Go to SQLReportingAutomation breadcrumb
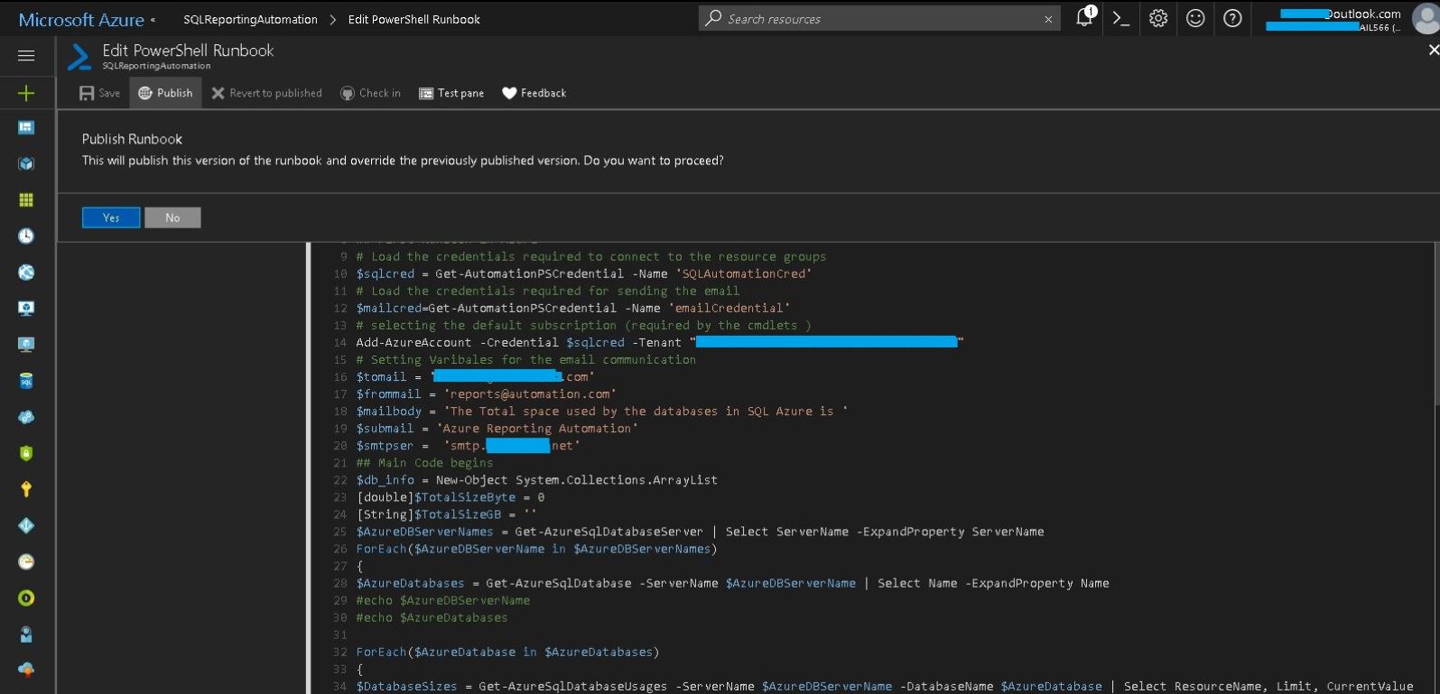This screenshot has height=694, width=1440. point(250,19)
